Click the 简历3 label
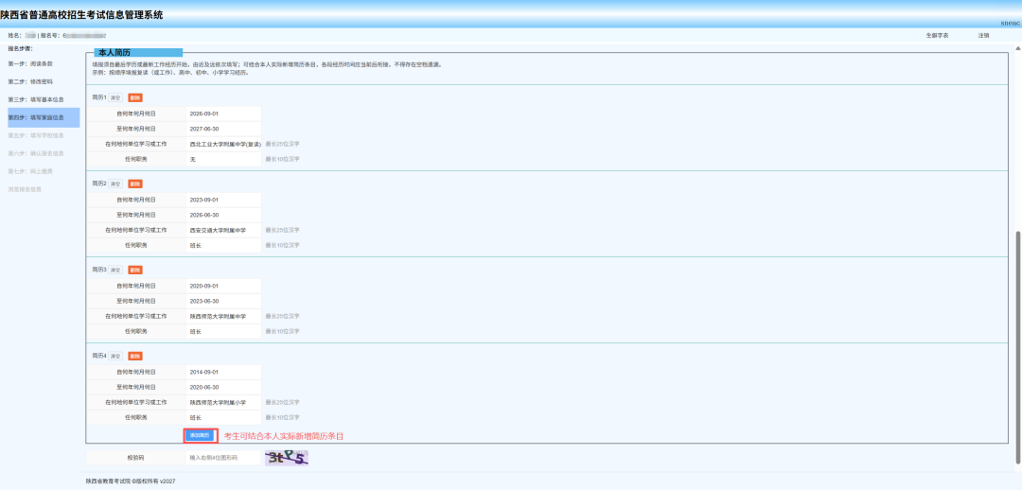This screenshot has height=490, width=1022. click(99, 270)
